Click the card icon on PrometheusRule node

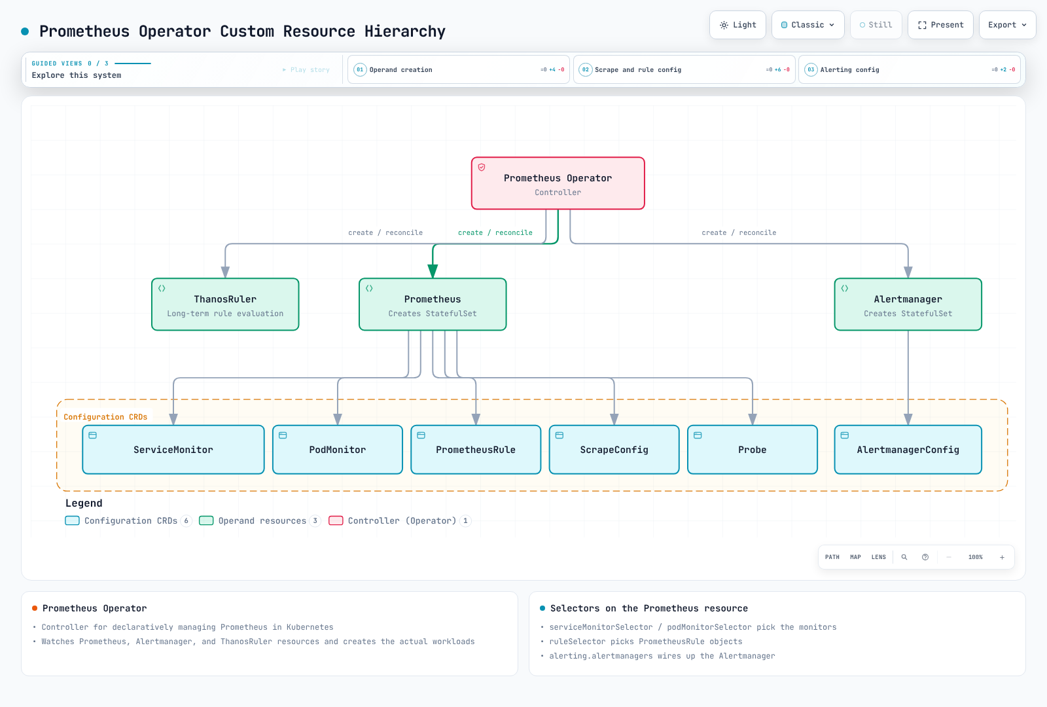[x=421, y=435]
